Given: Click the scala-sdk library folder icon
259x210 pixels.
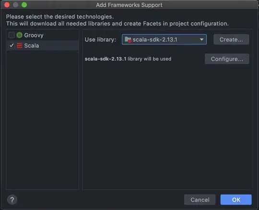Looking at the screenshot, I should click(x=128, y=40).
